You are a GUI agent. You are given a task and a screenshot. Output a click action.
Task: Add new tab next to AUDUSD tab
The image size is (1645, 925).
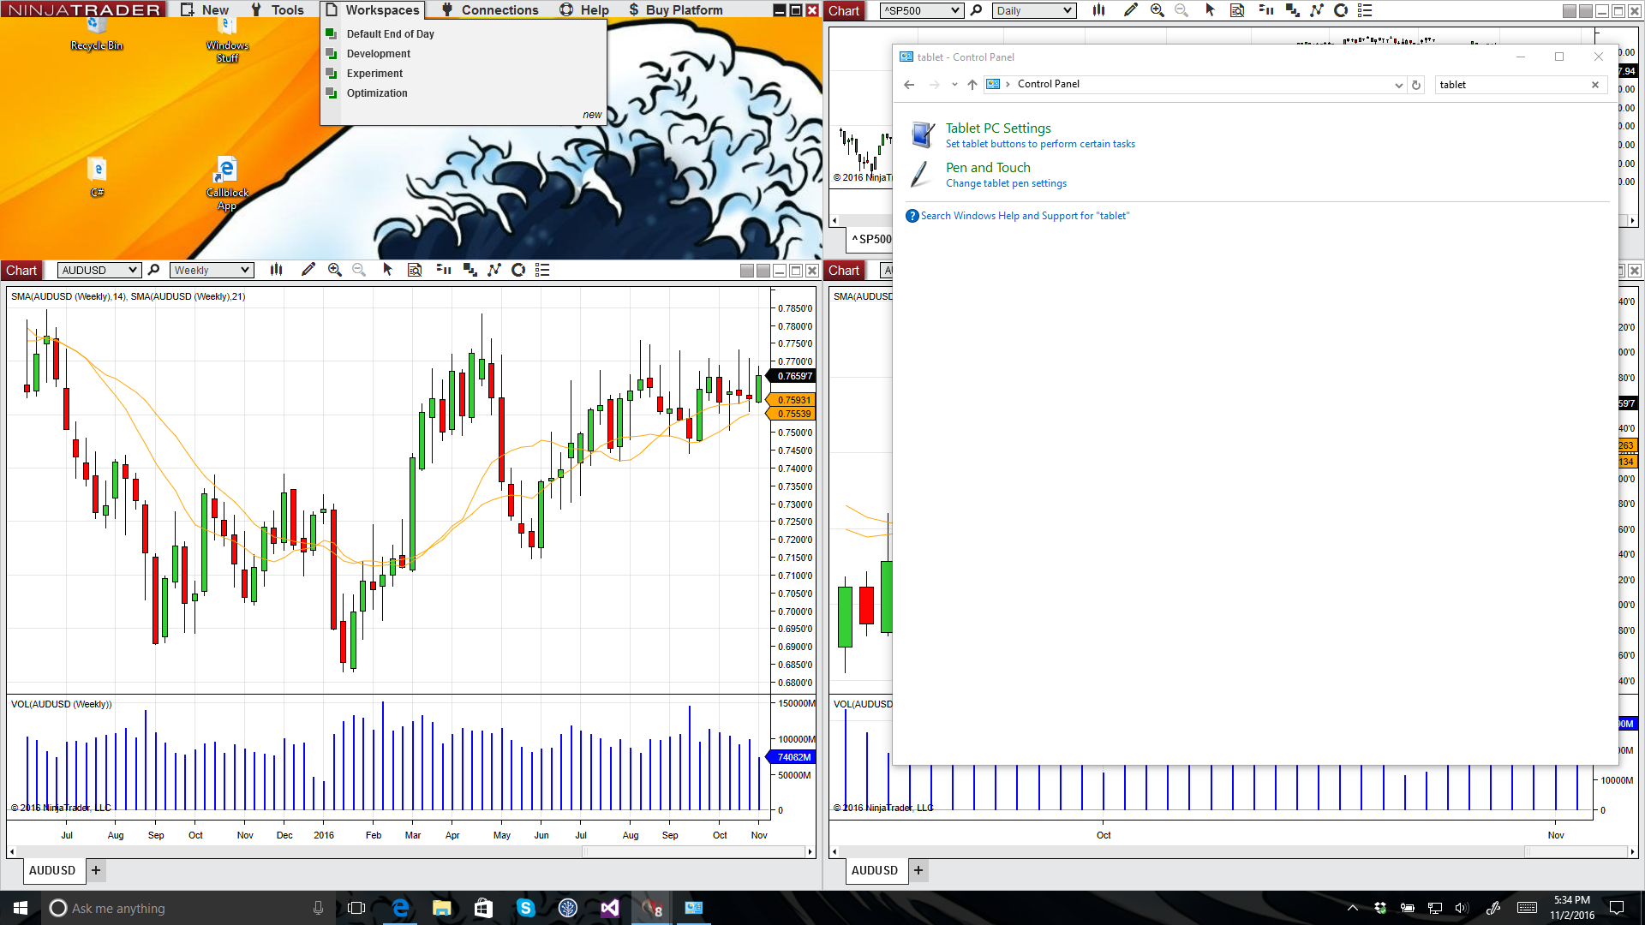tap(96, 870)
